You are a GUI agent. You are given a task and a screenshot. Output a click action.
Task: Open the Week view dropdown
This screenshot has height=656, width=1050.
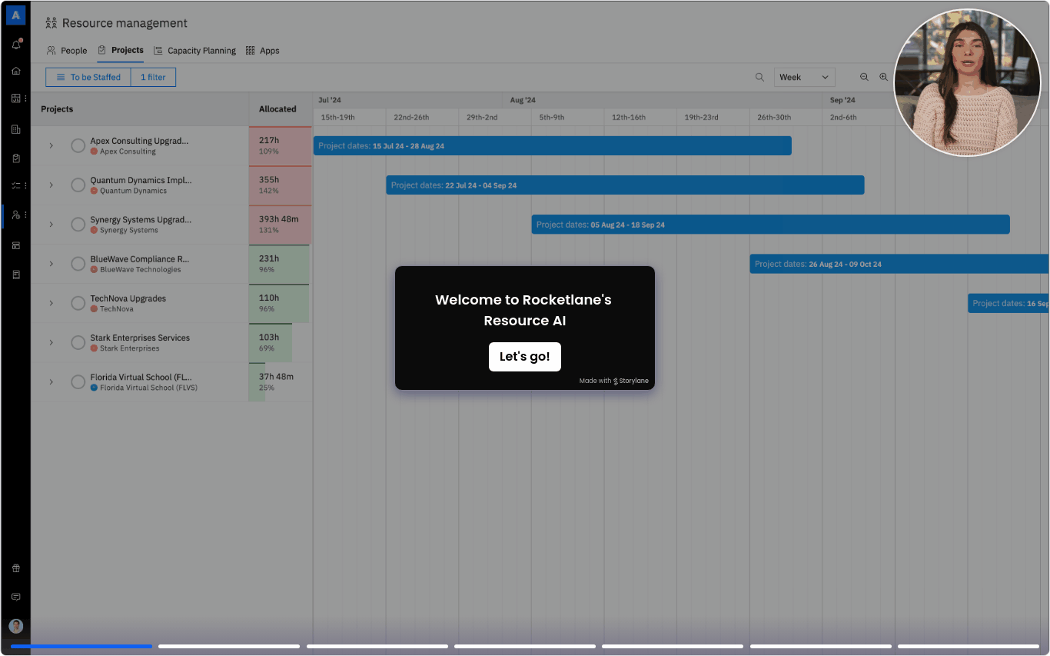click(804, 77)
